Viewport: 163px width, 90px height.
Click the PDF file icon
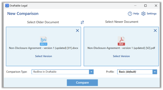click(x=121, y=41)
